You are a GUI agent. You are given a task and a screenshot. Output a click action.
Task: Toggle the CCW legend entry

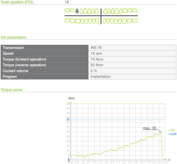click(x=172, y=134)
